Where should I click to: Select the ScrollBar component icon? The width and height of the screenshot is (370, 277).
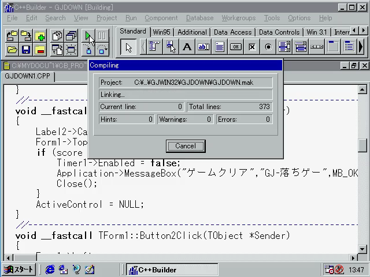[x=317, y=47]
